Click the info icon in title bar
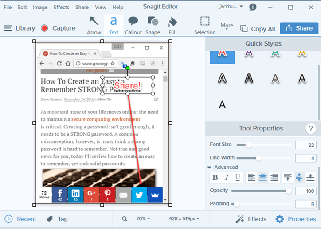This screenshot has height=229, width=321. point(253,7)
